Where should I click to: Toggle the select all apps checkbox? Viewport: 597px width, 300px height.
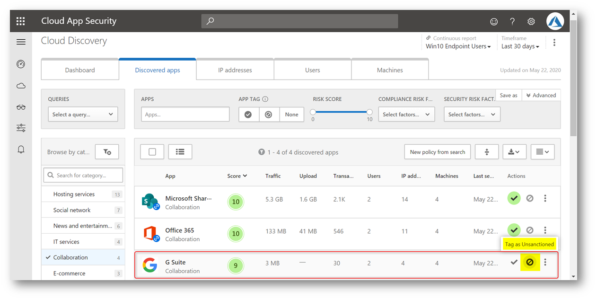(152, 152)
